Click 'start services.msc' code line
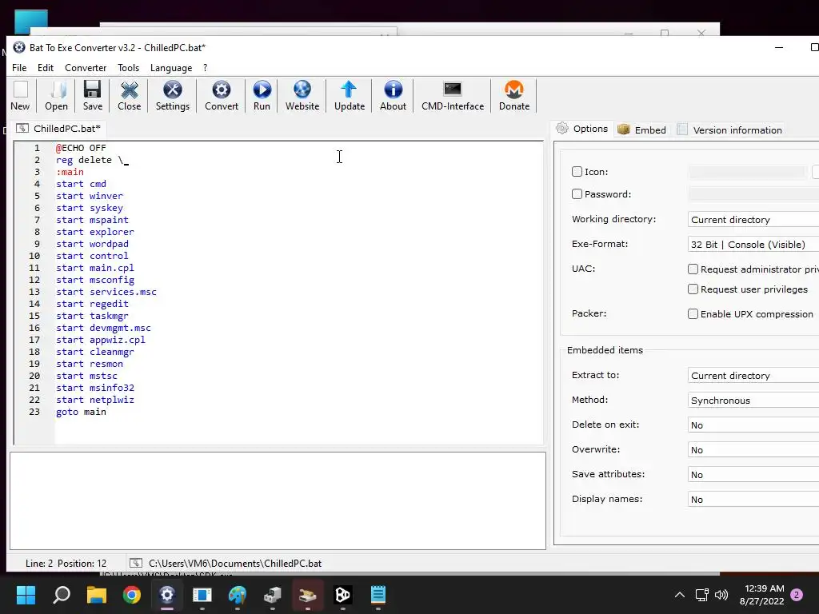Viewport: 819px width, 614px height. (106, 292)
